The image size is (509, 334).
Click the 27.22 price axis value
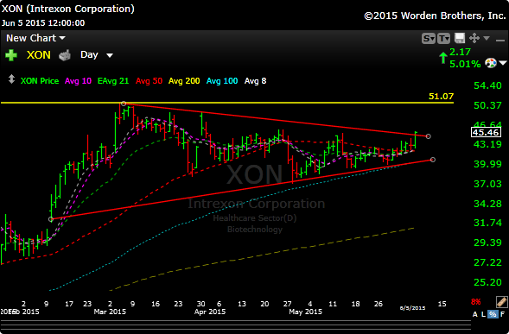487,262
